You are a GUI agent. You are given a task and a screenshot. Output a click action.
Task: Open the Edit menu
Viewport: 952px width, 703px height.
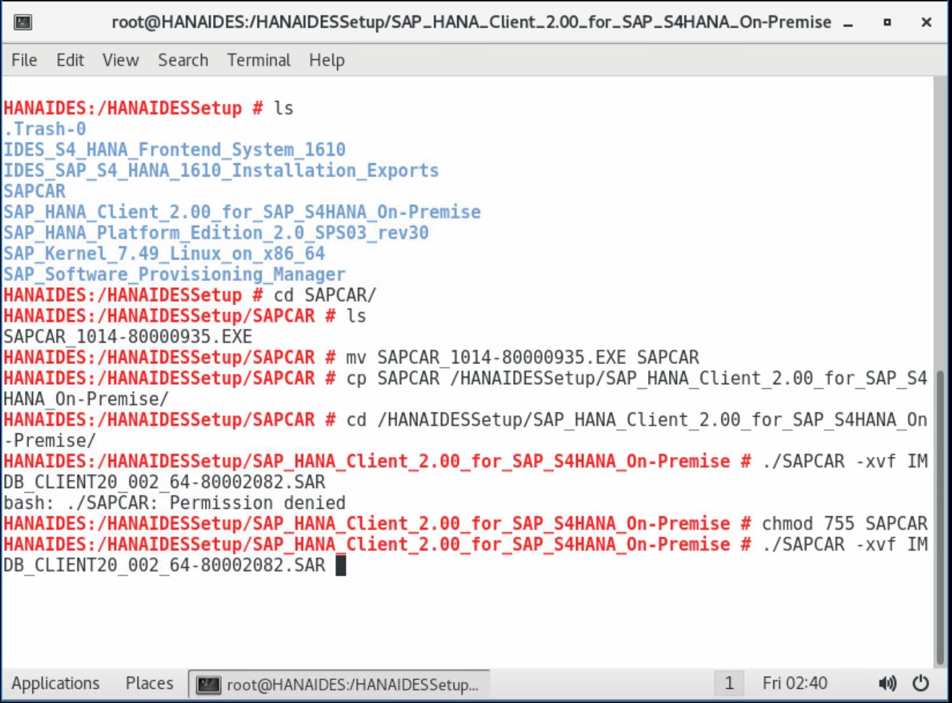pyautogui.click(x=69, y=60)
